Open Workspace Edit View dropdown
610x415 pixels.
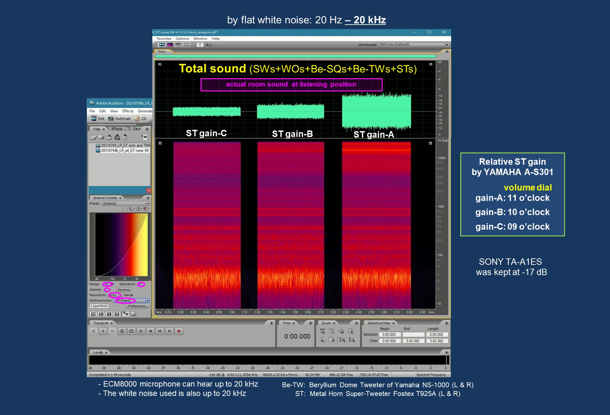point(414,45)
